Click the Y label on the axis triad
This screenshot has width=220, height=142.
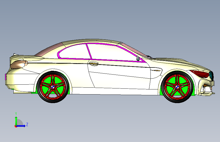(16, 114)
